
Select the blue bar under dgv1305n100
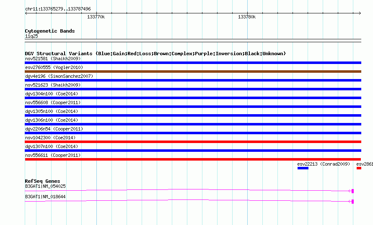pos(193,115)
